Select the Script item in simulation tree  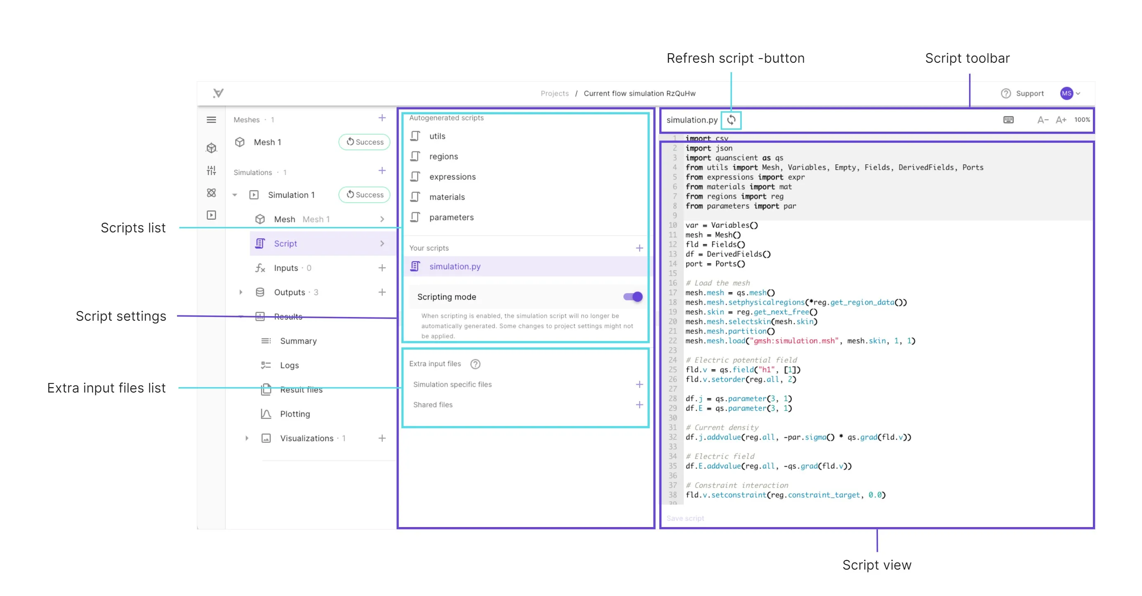(322, 244)
